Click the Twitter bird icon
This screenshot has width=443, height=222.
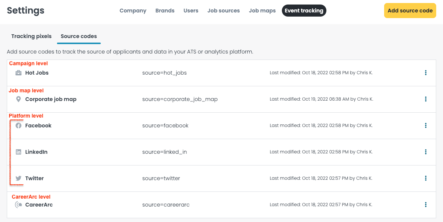tap(18, 178)
